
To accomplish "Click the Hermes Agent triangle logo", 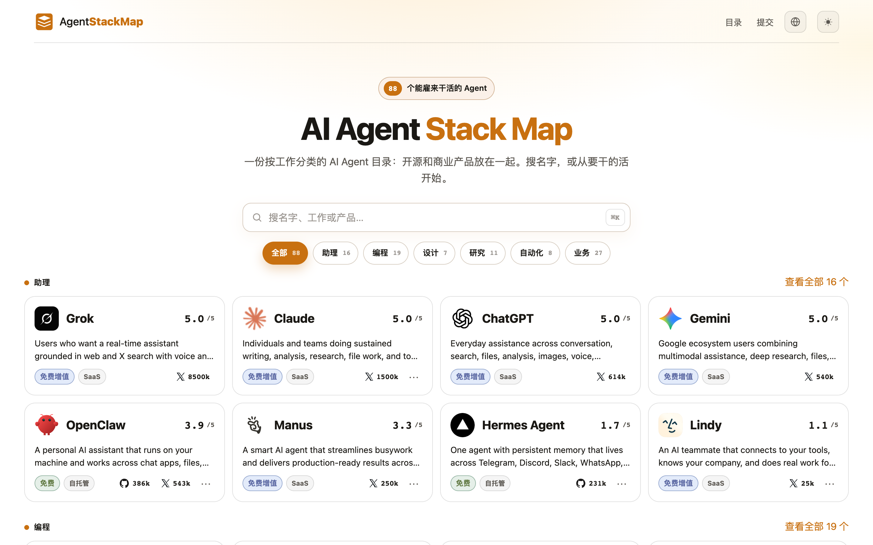I will pyautogui.click(x=463, y=425).
